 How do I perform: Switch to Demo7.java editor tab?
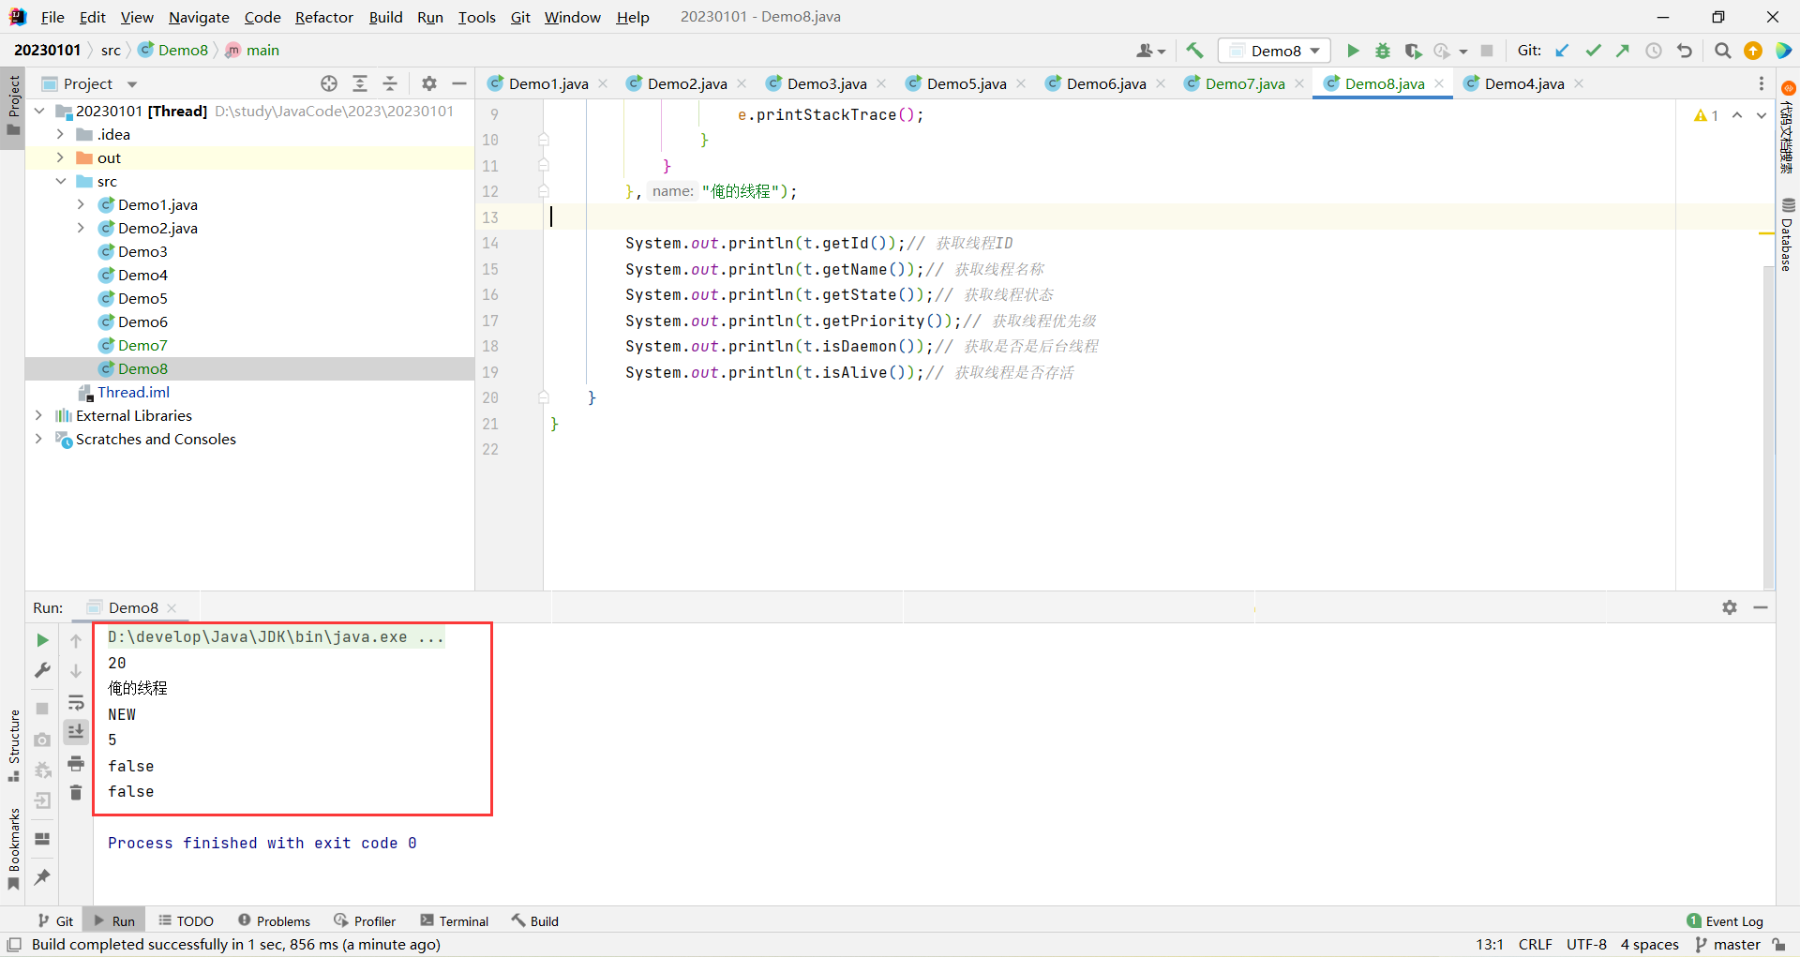[x=1245, y=83]
